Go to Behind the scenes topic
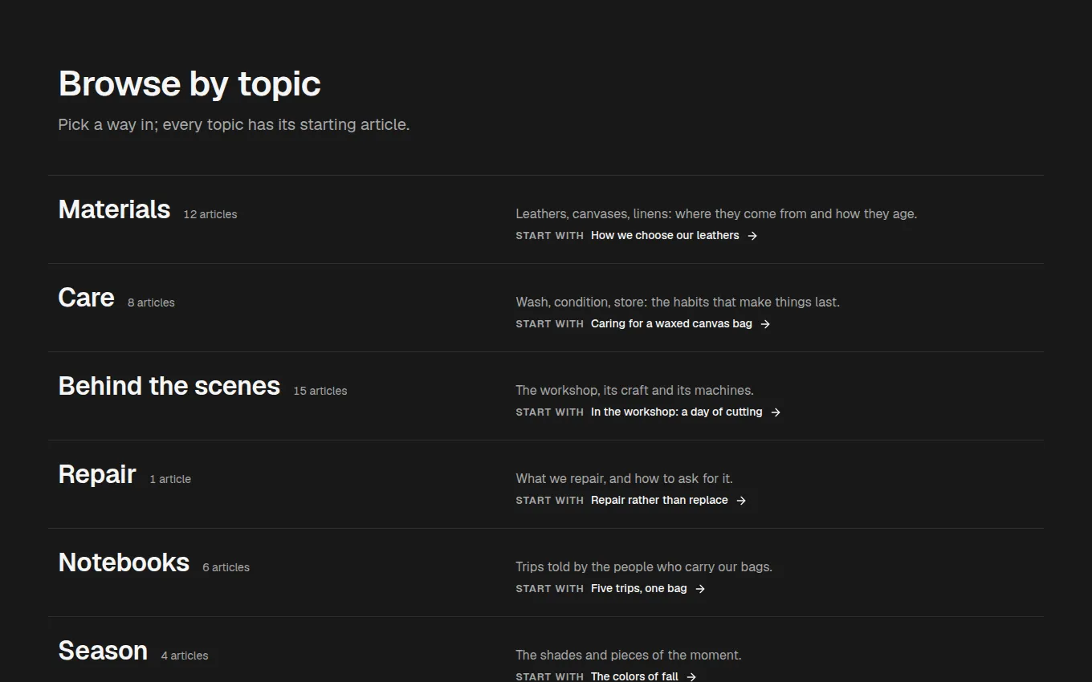1092x682 pixels. click(x=169, y=386)
